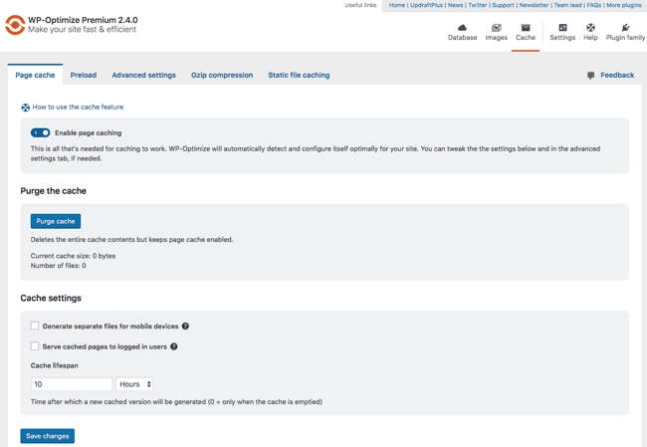Click the Purge cache button
This screenshot has width=647, height=447.
pyautogui.click(x=56, y=221)
